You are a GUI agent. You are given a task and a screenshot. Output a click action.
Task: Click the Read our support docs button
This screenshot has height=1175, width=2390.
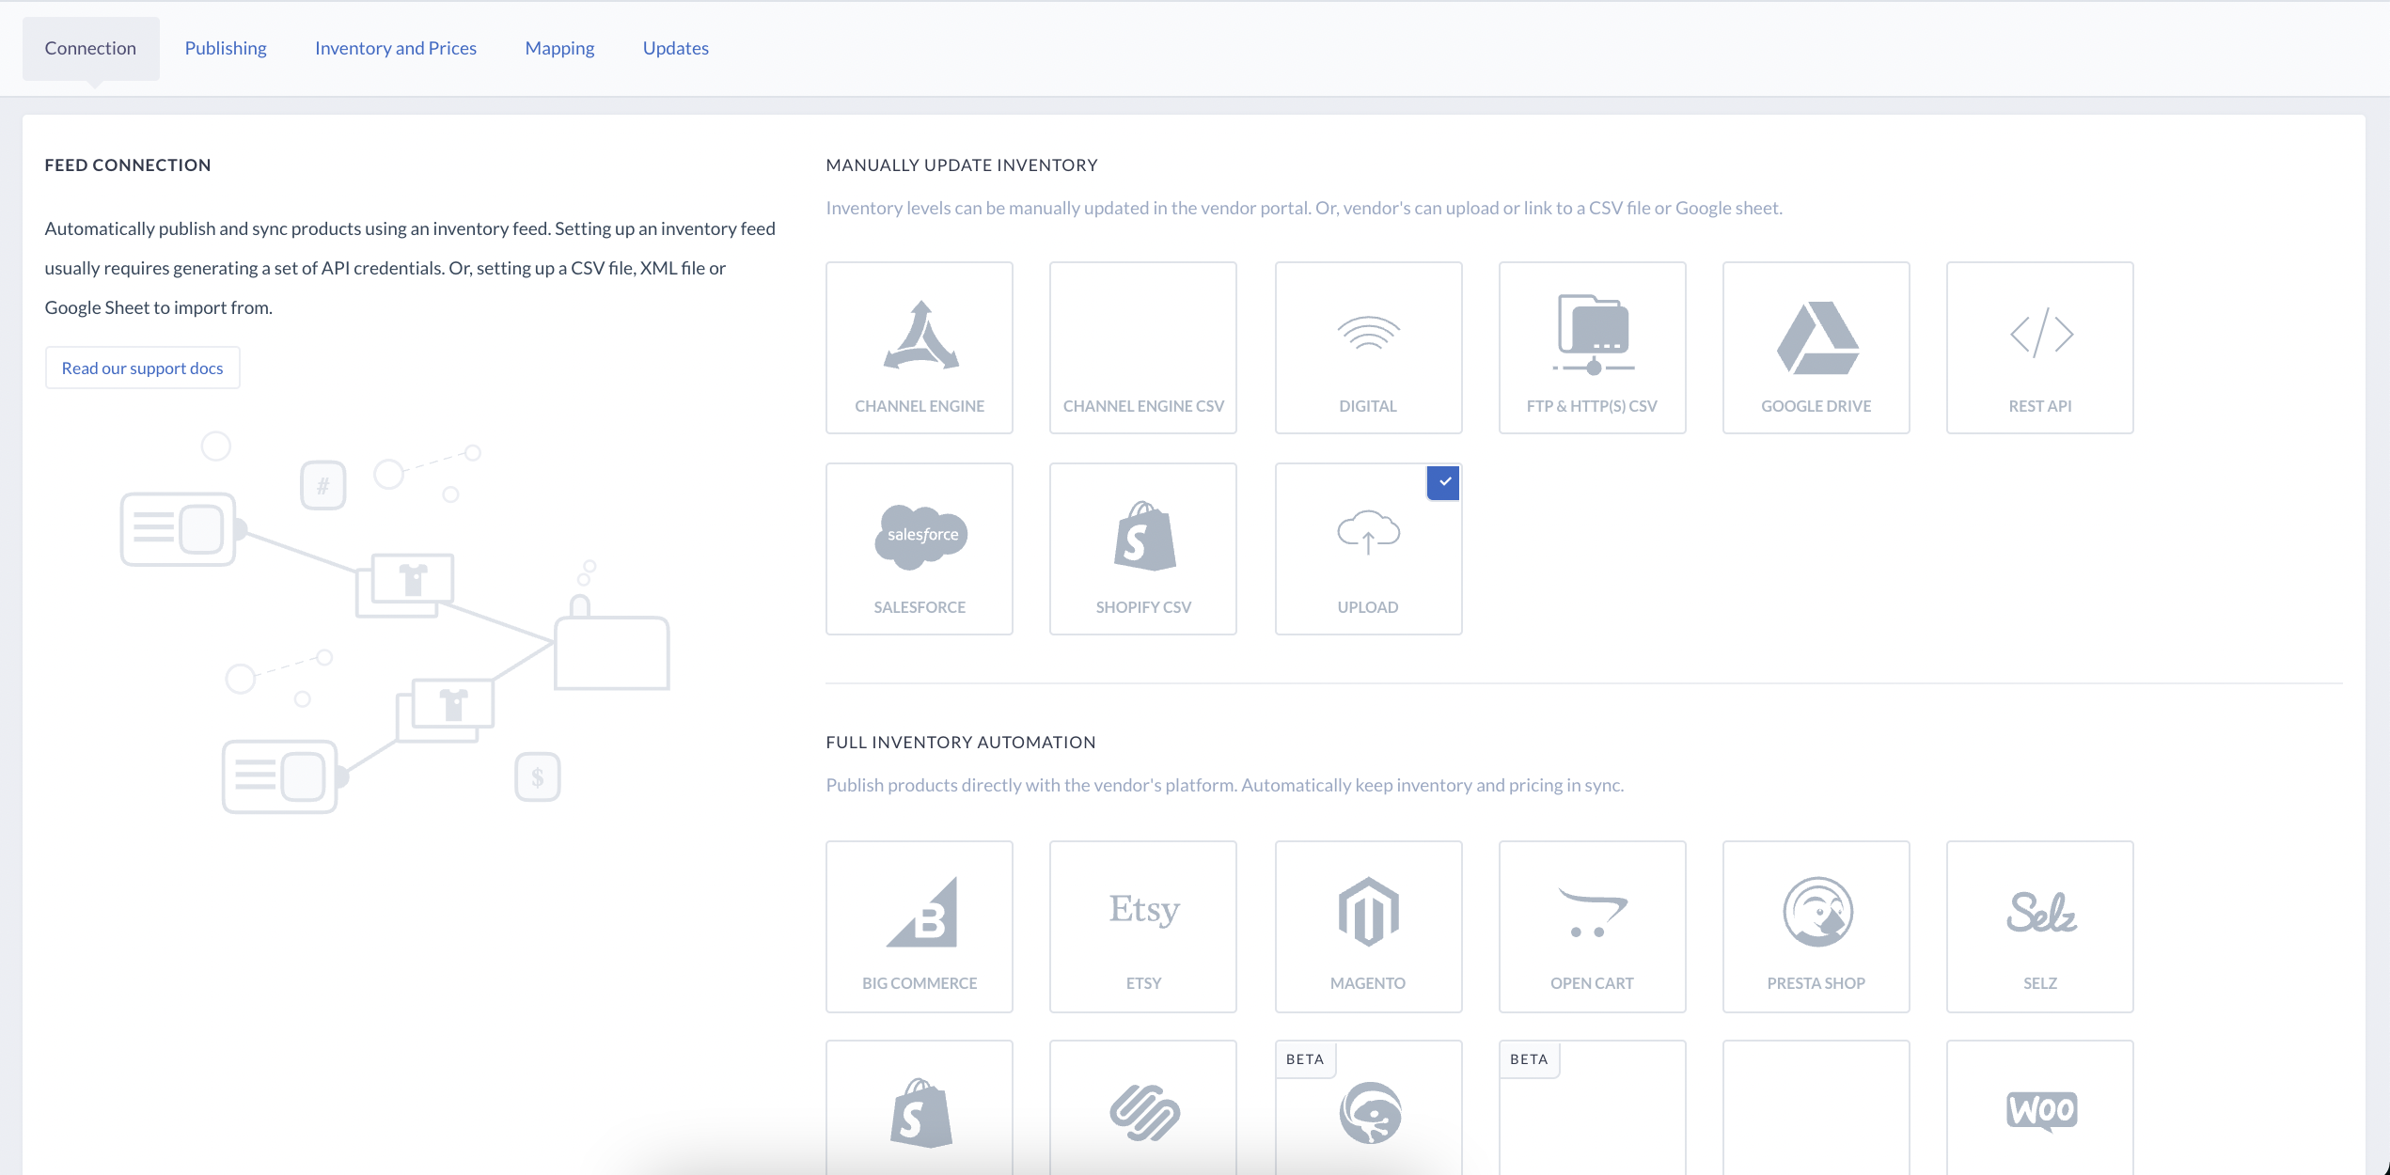tap(142, 368)
